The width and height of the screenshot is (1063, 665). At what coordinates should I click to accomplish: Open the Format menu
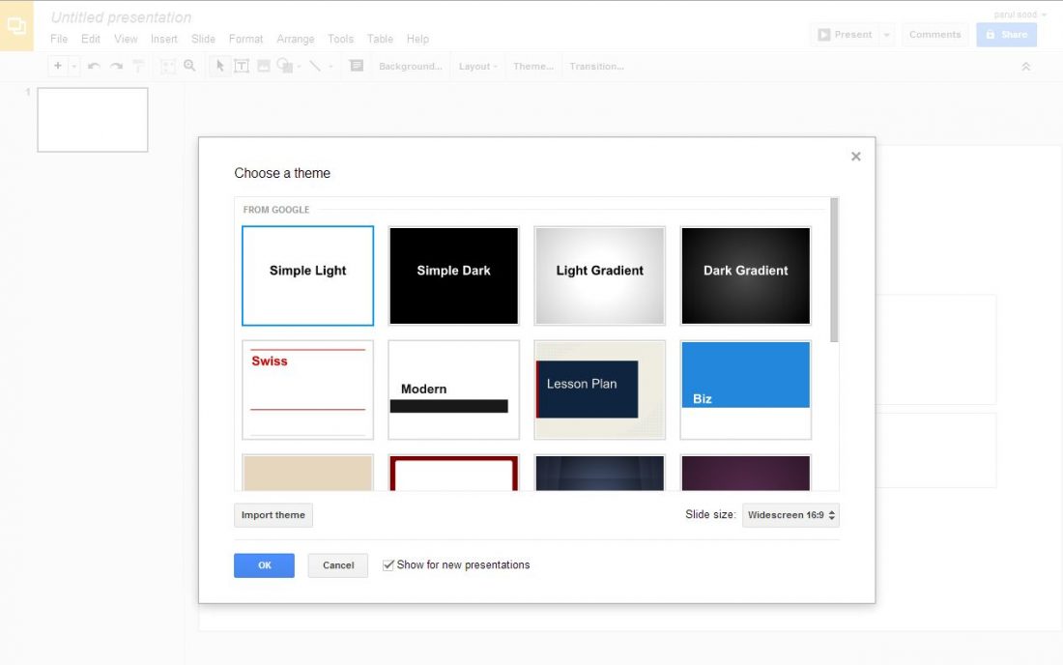coord(245,39)
